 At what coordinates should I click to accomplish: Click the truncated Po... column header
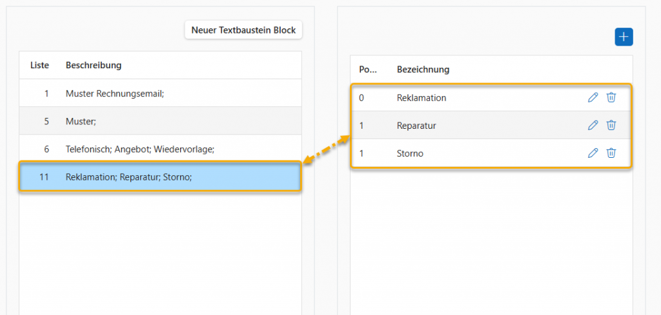point(367,70)
